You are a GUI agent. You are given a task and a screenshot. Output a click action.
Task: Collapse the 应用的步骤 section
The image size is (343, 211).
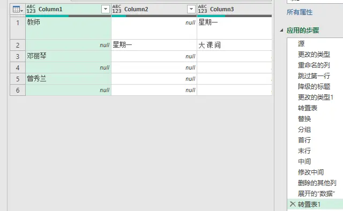pyautogui.click(x=282, y=30)
